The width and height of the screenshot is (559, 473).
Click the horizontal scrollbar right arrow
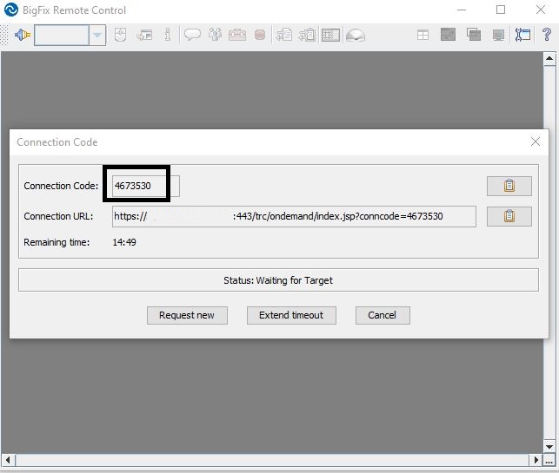(536, 460)
